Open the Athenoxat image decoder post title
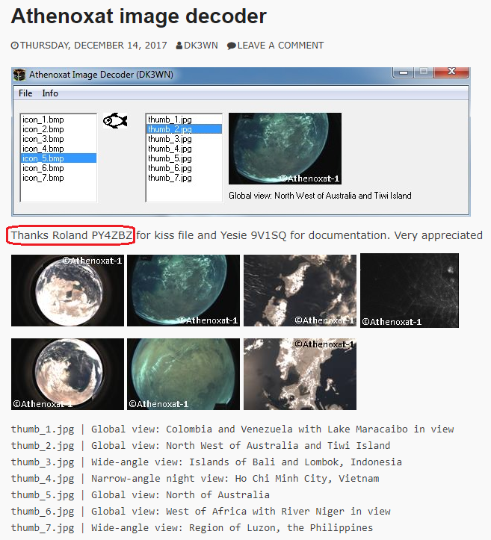This screenshot has width=491, height=540. (x=139, y=16)
